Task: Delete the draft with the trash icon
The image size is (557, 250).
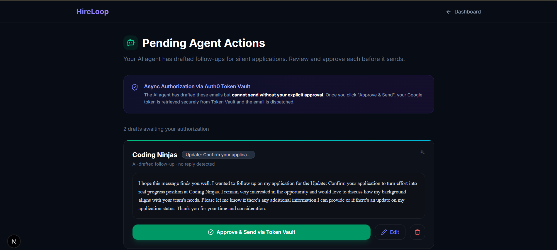Action: (417, 232)
